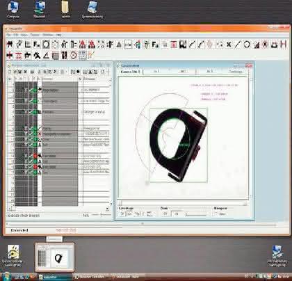Click the dotted circle toolbar icon
The height and width of the screenshot is (281, 292).
(55, 45)
